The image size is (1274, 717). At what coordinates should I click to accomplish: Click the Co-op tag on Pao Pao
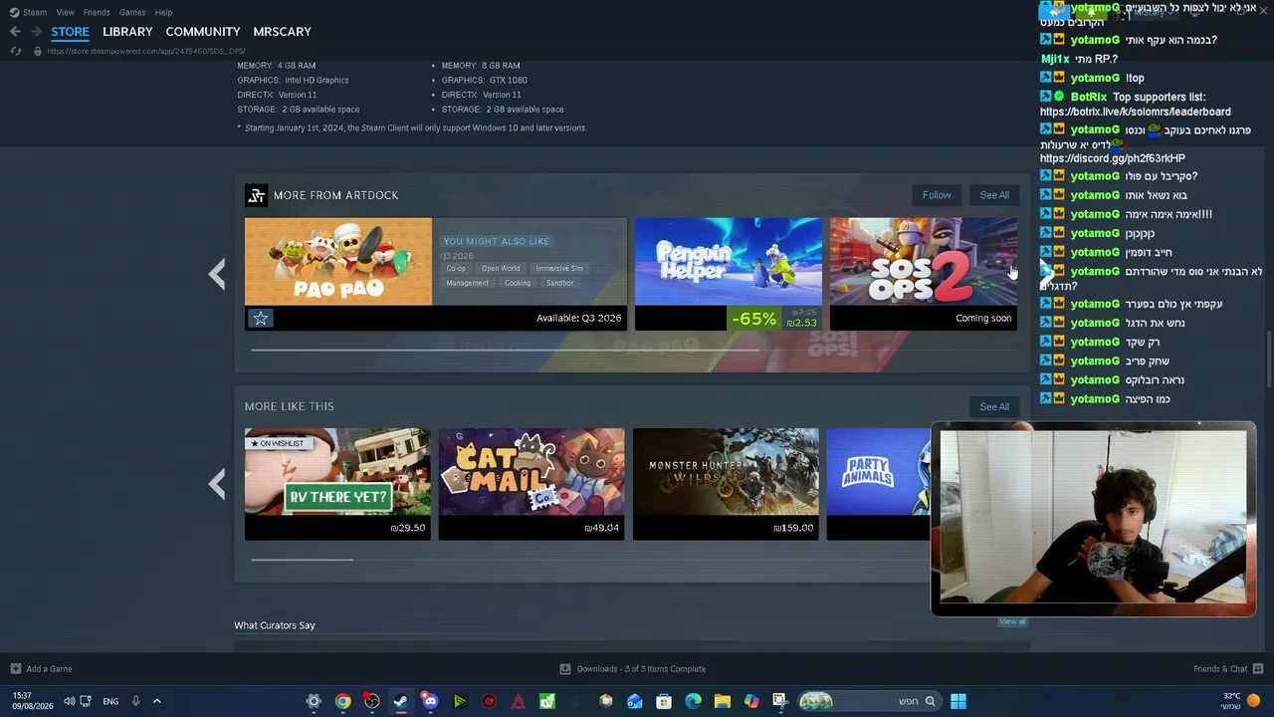(456, 268)
